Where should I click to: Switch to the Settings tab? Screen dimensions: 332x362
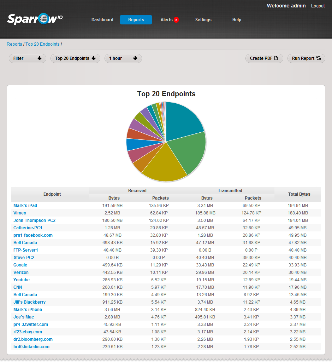pyautogui.click(x=203, y=20)
